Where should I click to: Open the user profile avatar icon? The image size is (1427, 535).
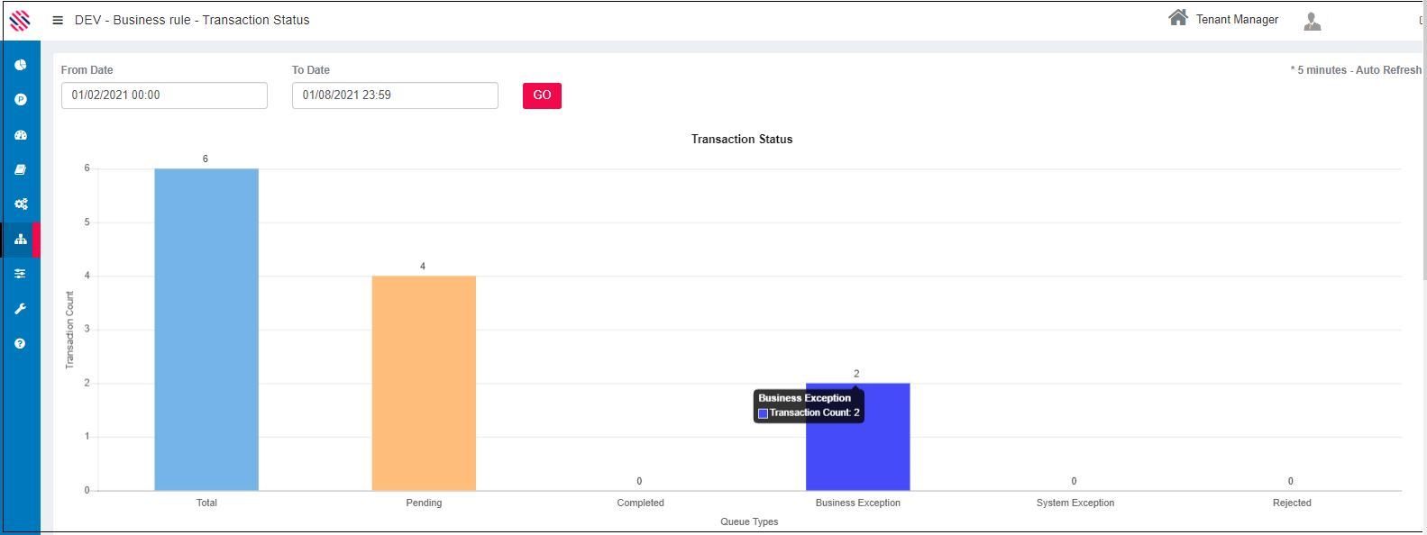click(1312, 21)
